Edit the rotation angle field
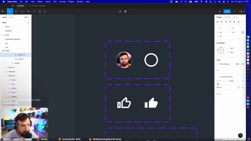Image resolution: width=251 pixels, height=141 pixels. click(220, 36)
